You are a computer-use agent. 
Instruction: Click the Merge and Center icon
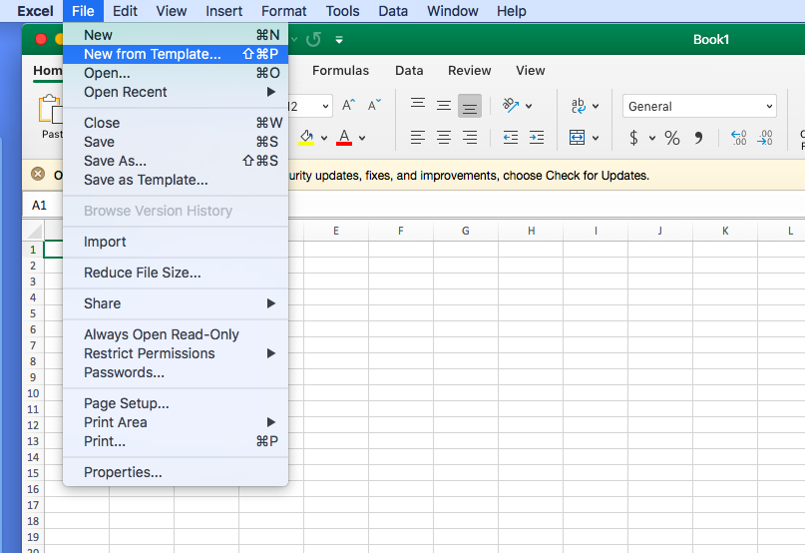tap(577, 137)
